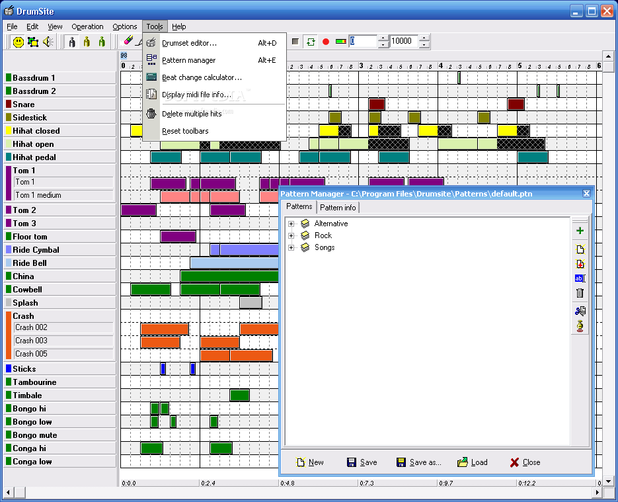This screenshot has width=618, height=502.
Task: Open Drumset editor from Tools menu
Action: (214, 43)
